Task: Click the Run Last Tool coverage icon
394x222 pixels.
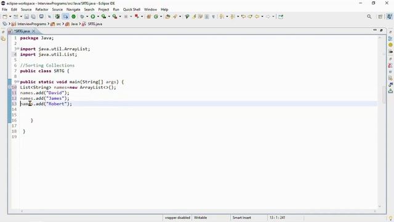Action: (x=104, y=17)
